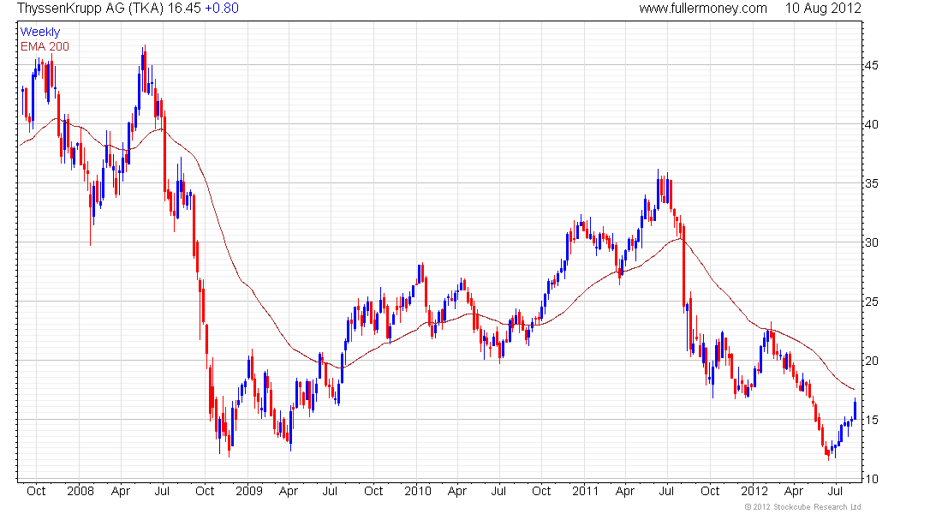The image size is (942, 514).
Task: Click the 2009 year label on time axis
Action: point(248,491)
